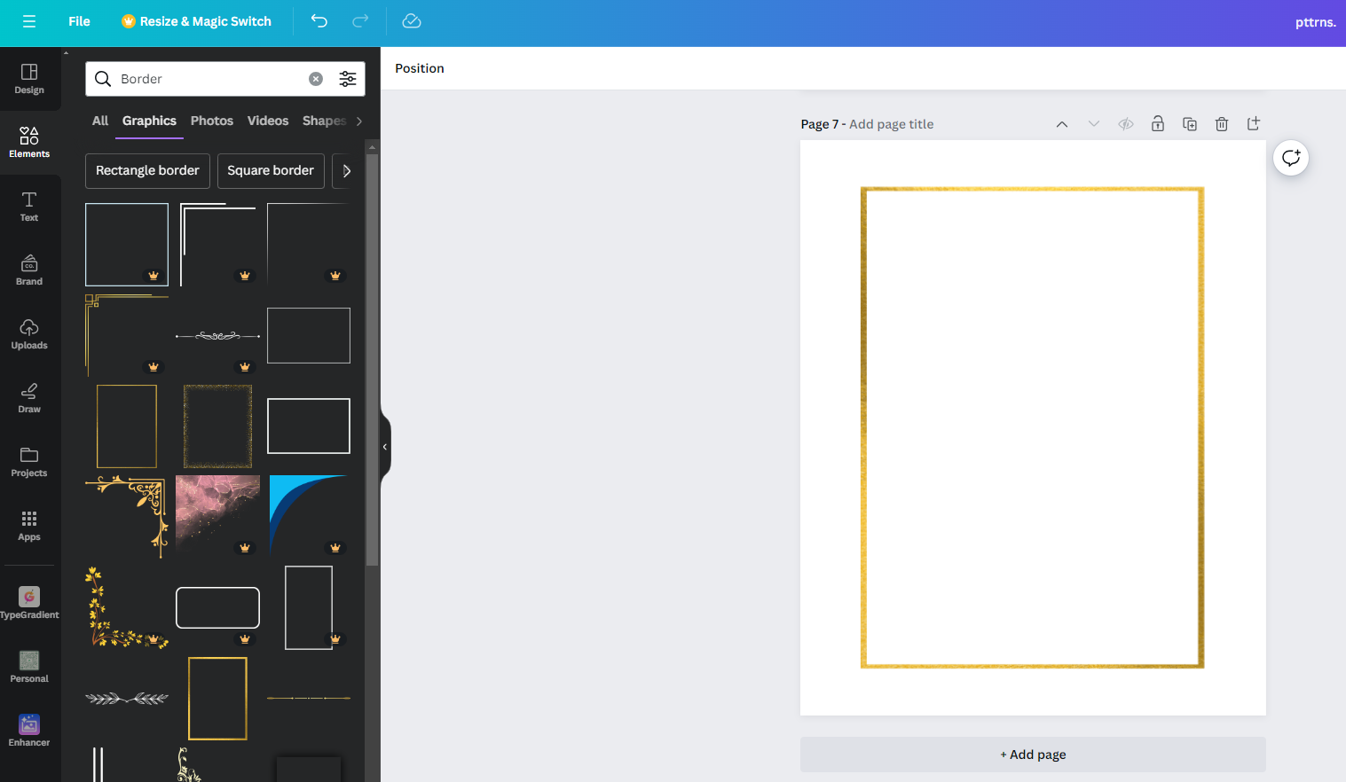The width and height of the screenshot is (1346, 782).
Task: Click the add comment bubble icon
Action: 1291,158
